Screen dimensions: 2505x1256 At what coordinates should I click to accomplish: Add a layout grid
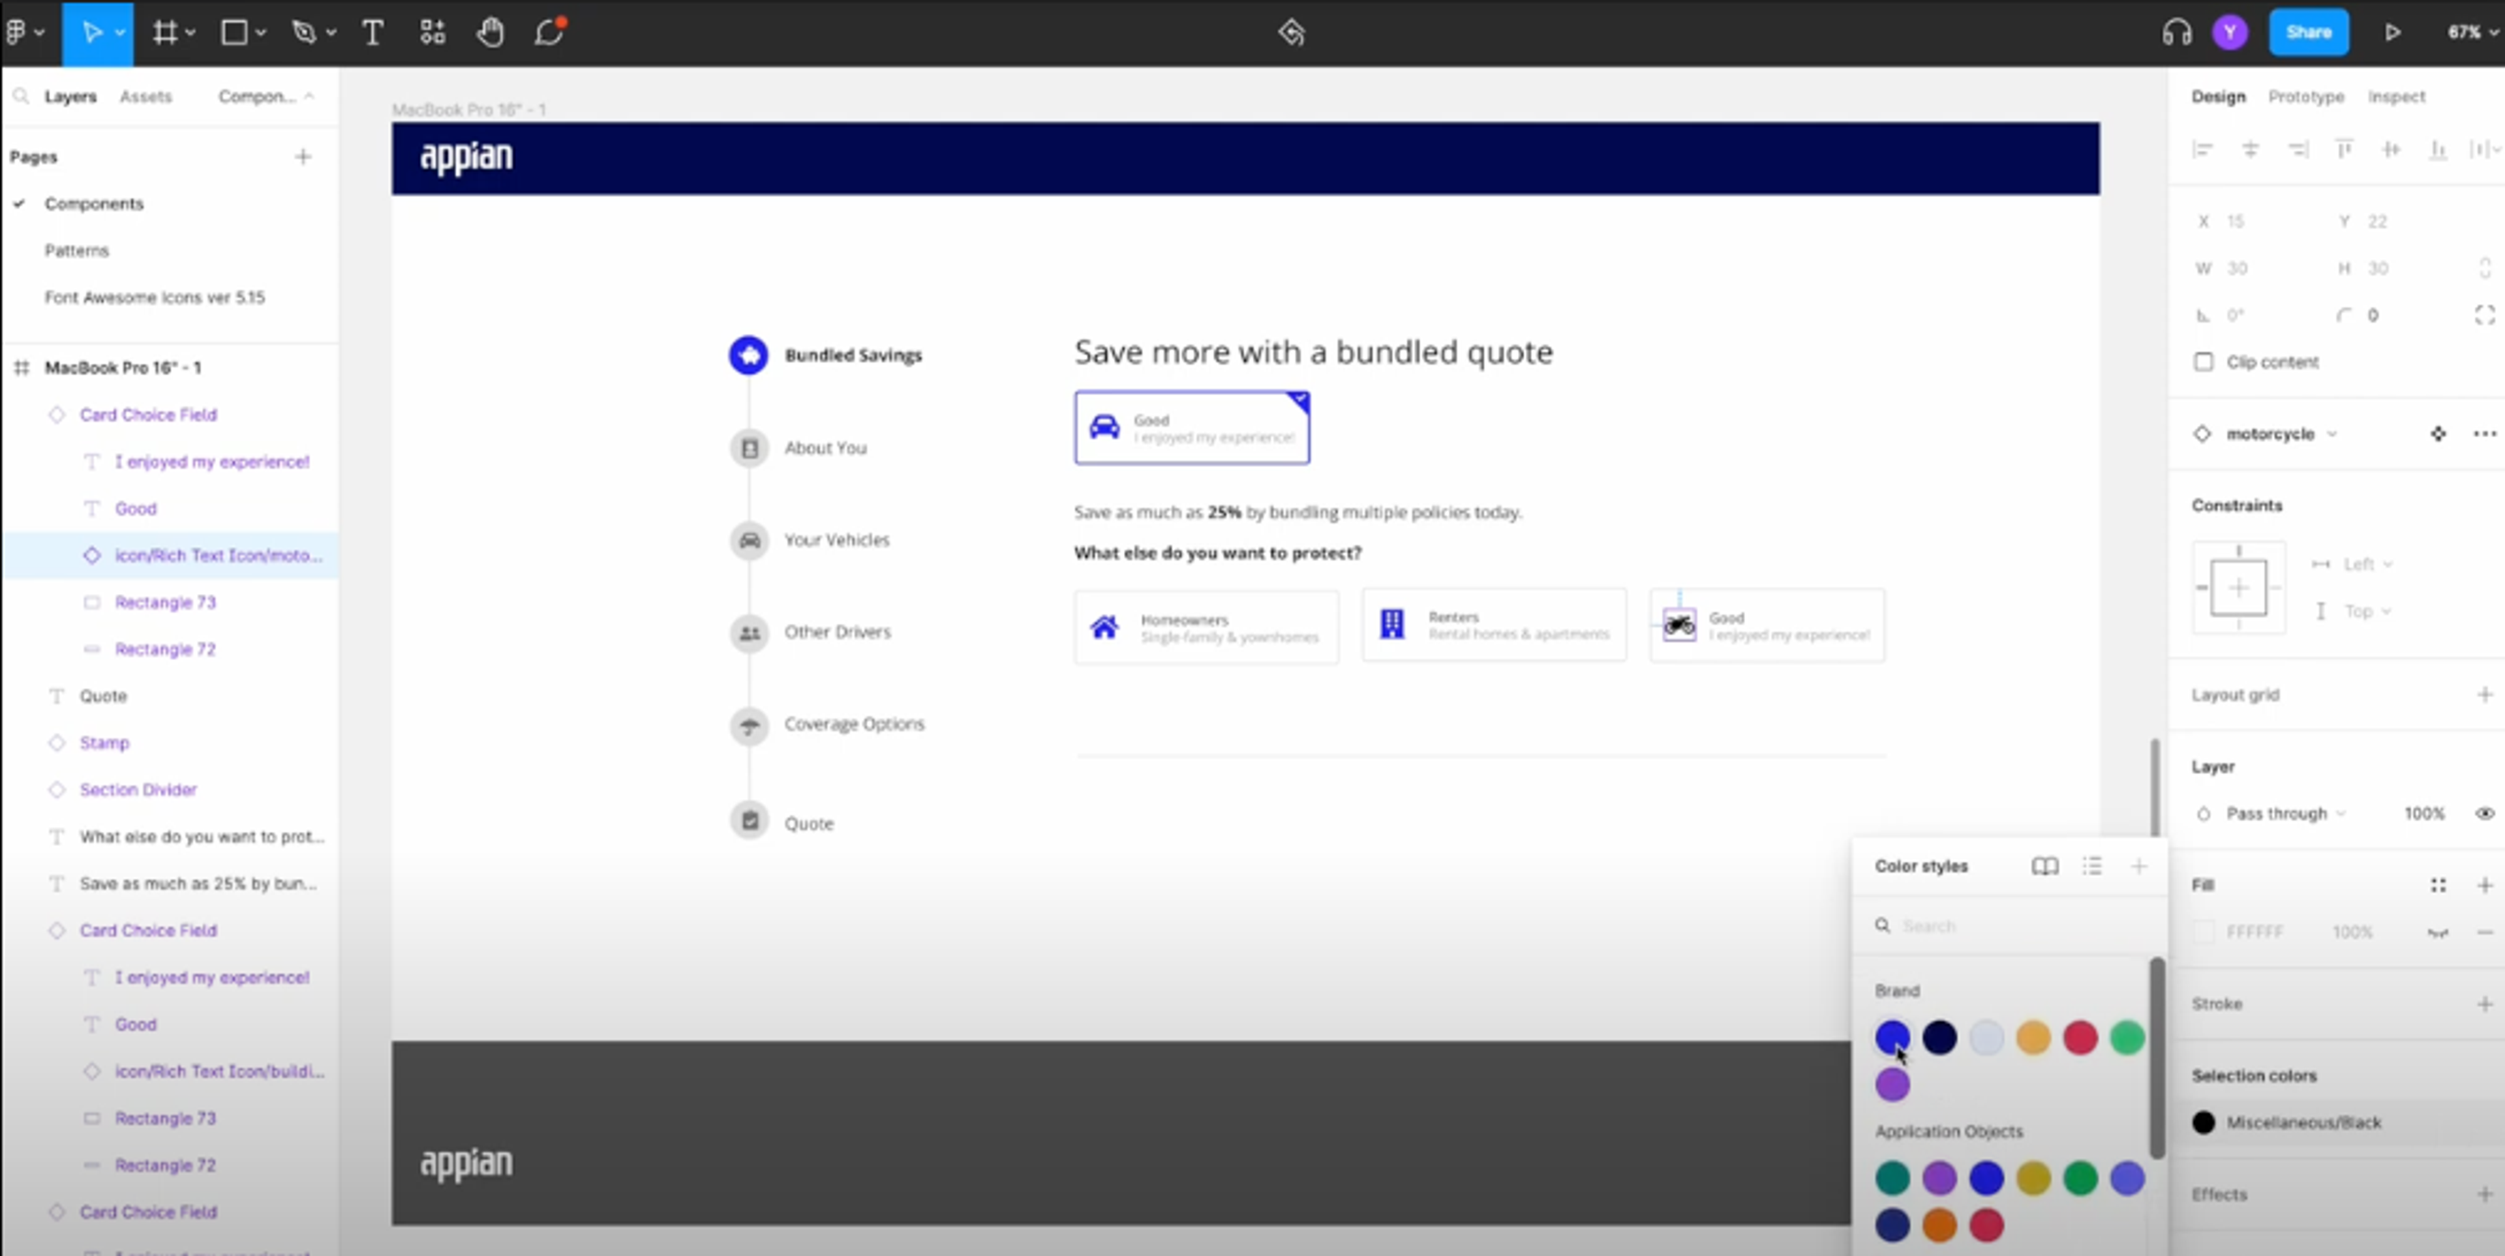(x=2485, y=694)
